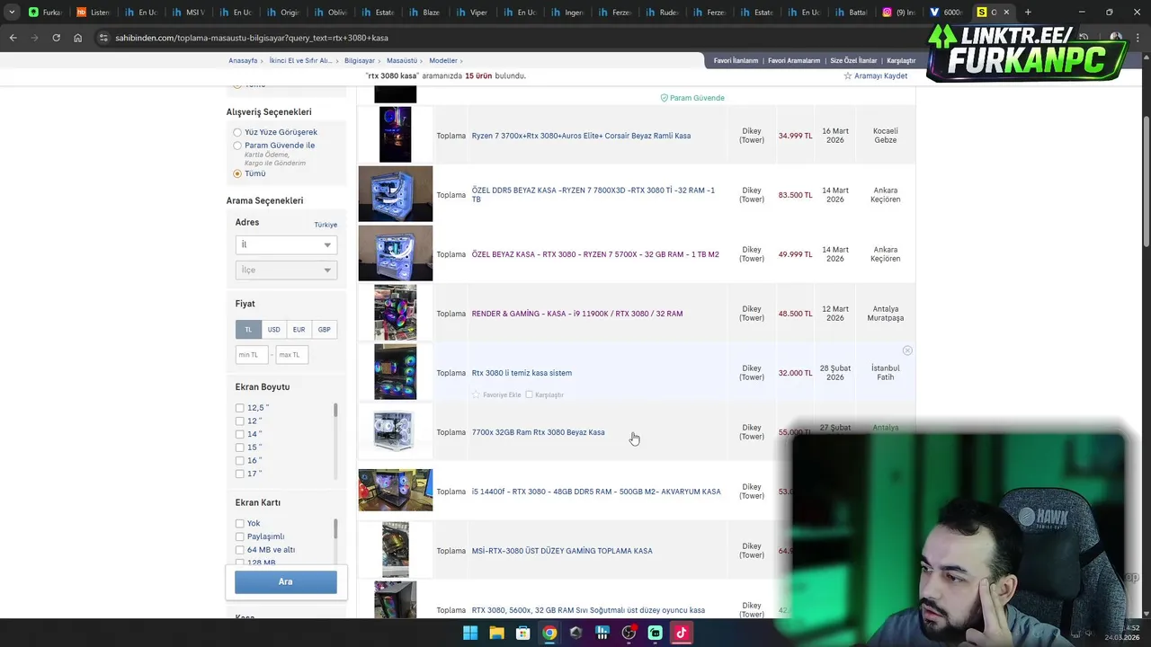This screenshot has height=647, width=1151.
Task: Open the grey polygon app taskbar icon
Action: click(575, 633)
